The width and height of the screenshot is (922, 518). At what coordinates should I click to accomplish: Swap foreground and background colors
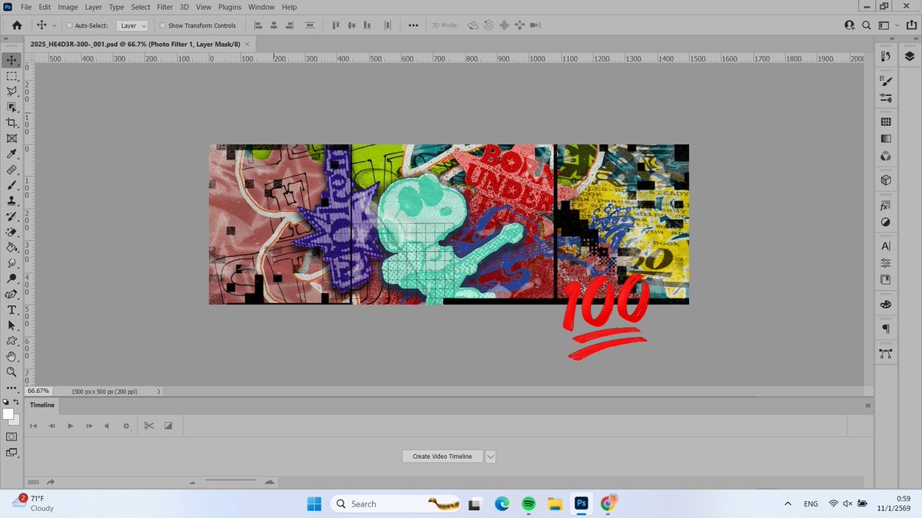click(17, 401)
